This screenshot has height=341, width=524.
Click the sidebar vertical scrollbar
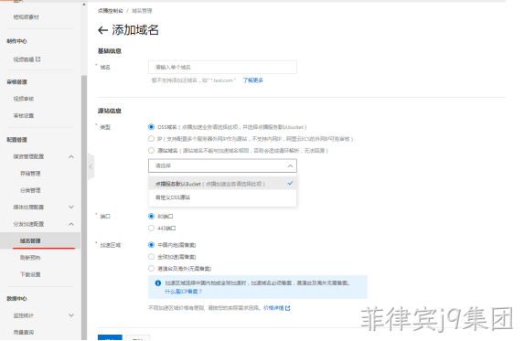(84, 208)
